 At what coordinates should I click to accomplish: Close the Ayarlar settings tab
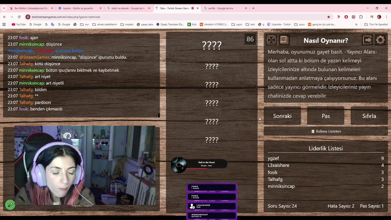click(100, 8)
